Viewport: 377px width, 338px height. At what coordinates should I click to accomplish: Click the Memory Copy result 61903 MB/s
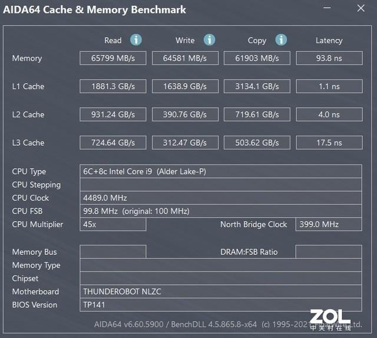pyautogui.click(x=257, y=58)
